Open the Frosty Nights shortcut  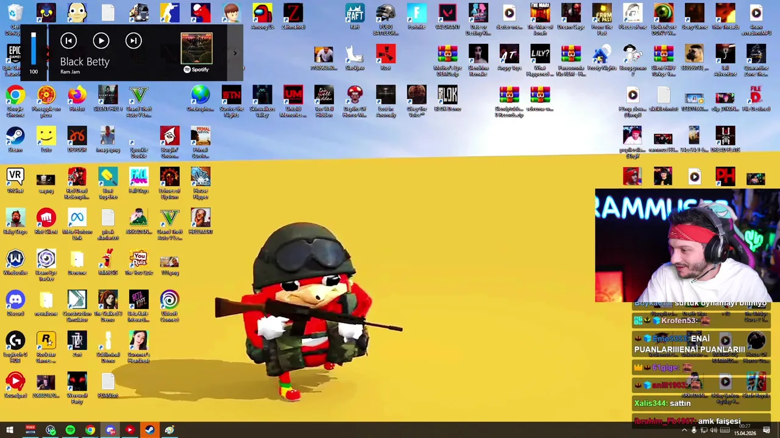tap(601, 57)
